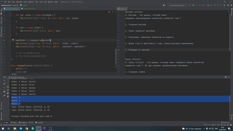Click the print icon in Run console
The height and width of the screenshot is (131, 233).
pyautogui.click(x=8, y=93)
